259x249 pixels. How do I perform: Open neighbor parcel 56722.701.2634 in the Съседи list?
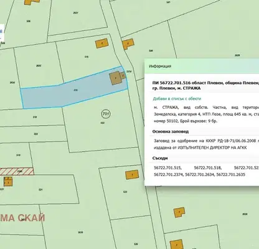tap(200, 175)
